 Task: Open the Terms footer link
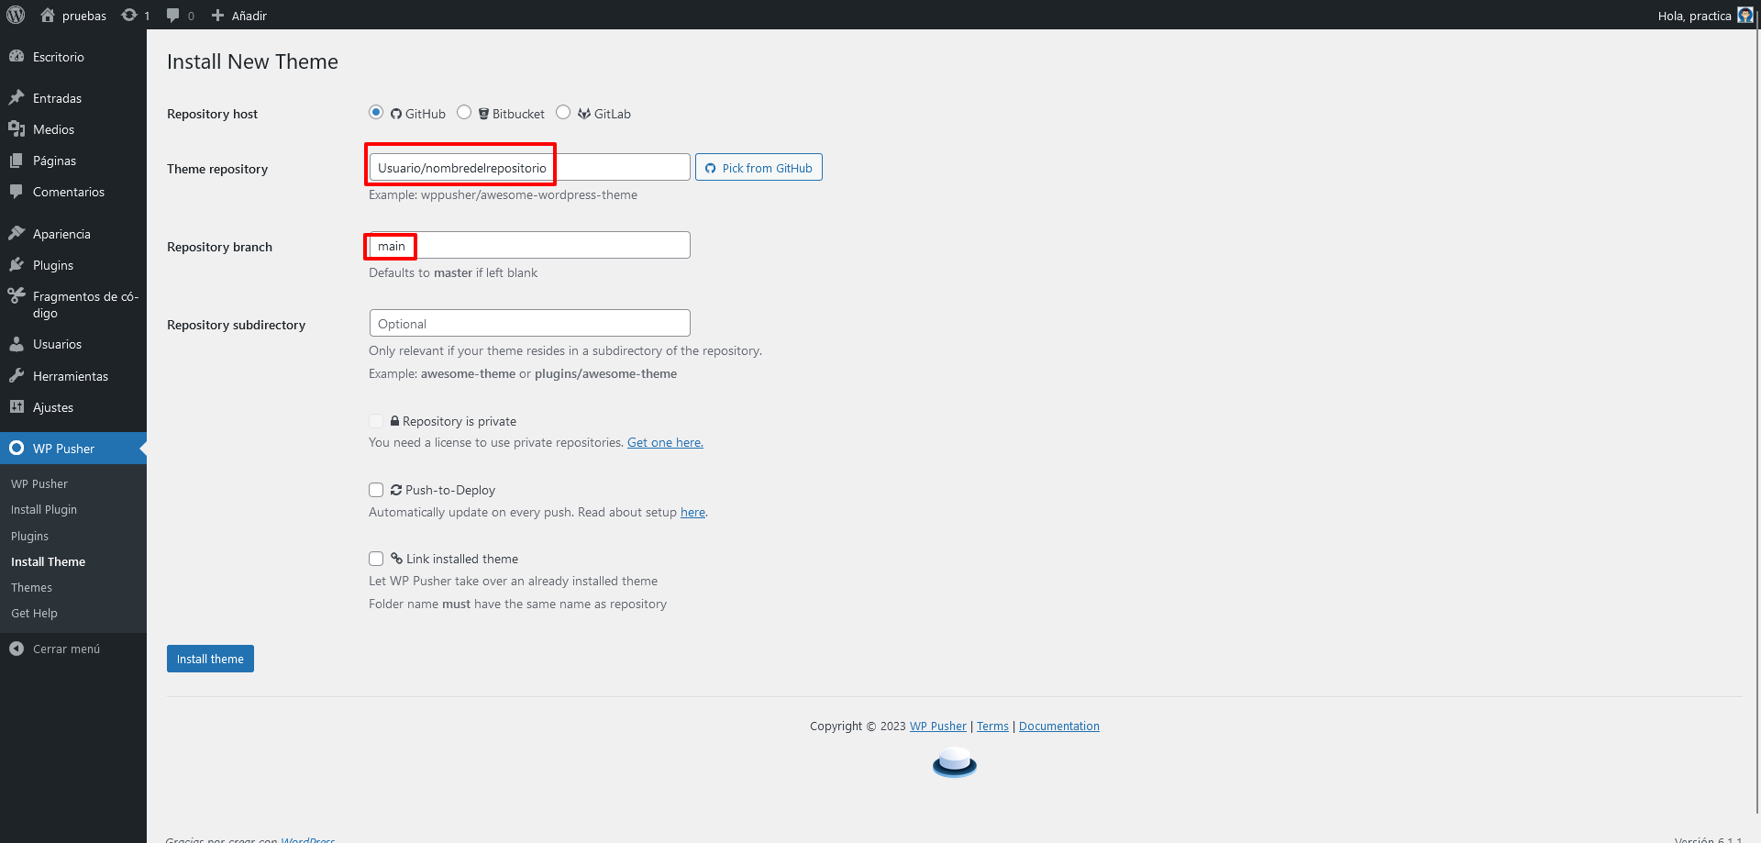click(x=992, y=726)
